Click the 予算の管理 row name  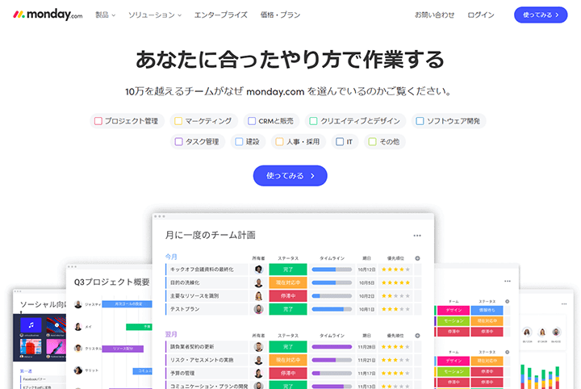(182, 373)
